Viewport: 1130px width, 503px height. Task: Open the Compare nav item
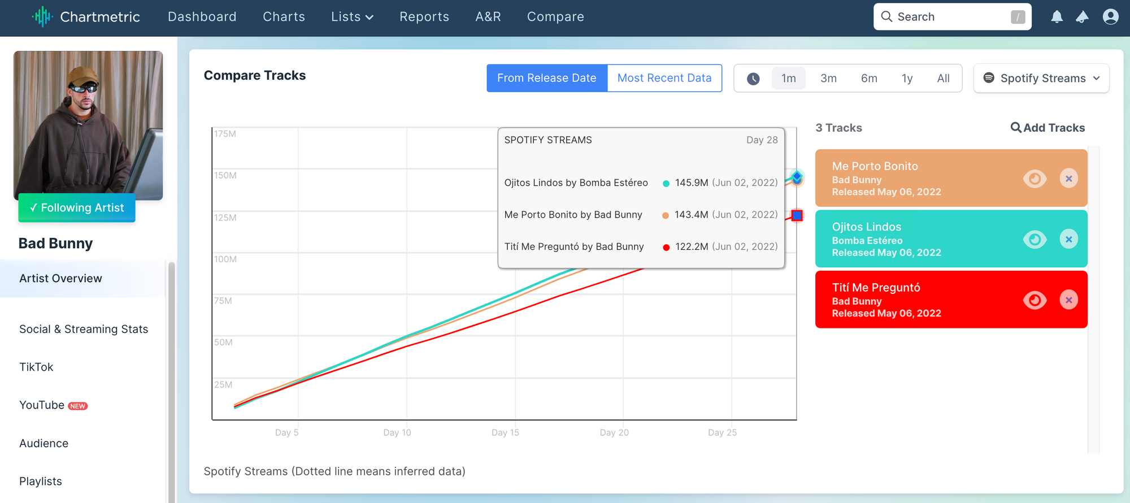[x=555, y=17]
